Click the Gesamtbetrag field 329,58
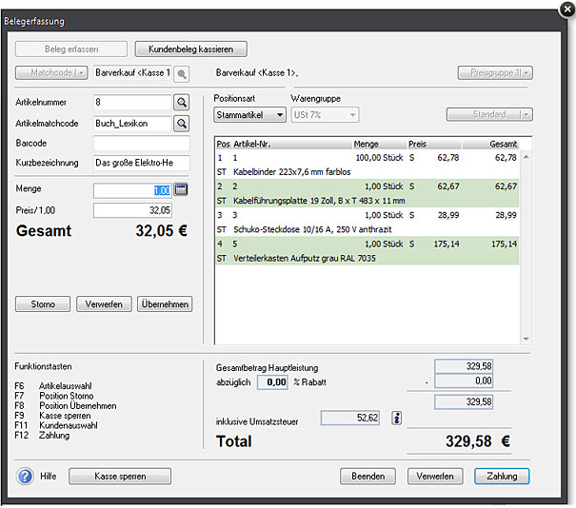This screenshot has width=576, height=508. [x=464, y=366]
